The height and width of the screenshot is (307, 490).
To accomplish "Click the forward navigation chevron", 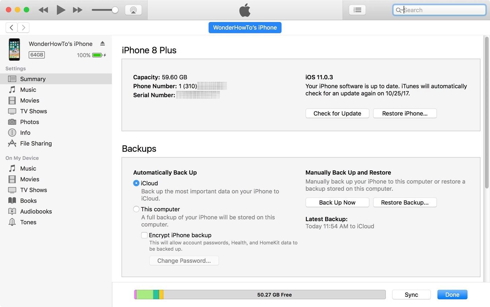I will 23,27.
